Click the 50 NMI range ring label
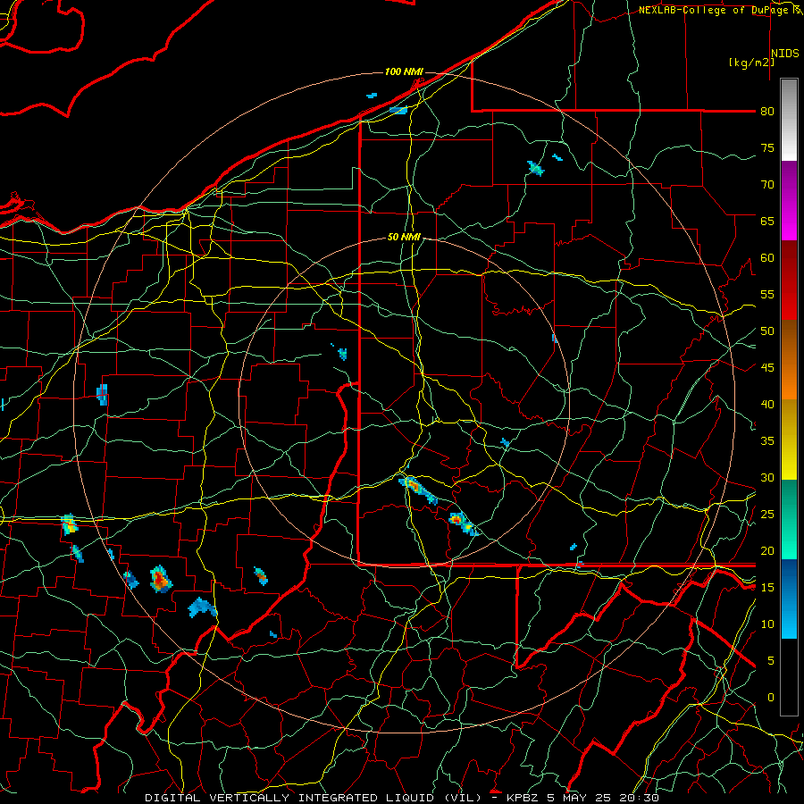This screenshot has width=804, height=804. (404, 237)
